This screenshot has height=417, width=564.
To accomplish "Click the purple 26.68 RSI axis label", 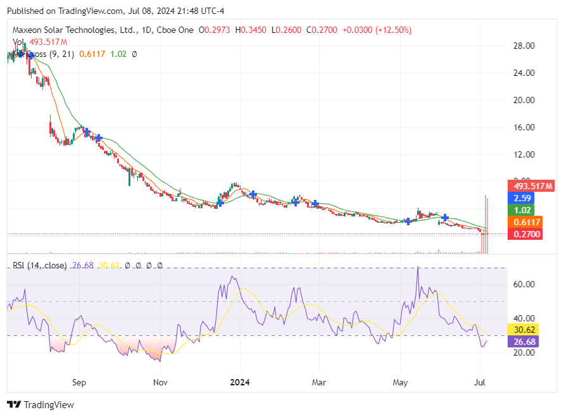I will click(x=525, y=342).
